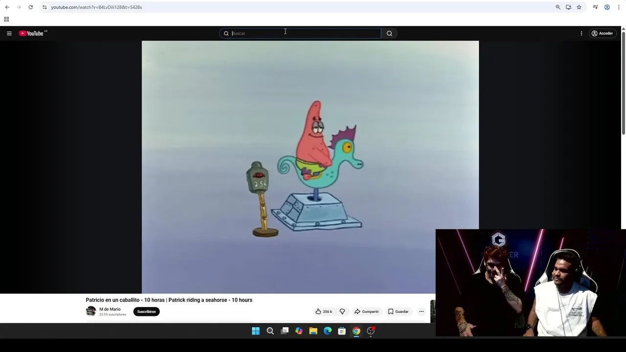Click the Suscribirse button
This screenshot has height=352, width=626.
pos(146,311)
